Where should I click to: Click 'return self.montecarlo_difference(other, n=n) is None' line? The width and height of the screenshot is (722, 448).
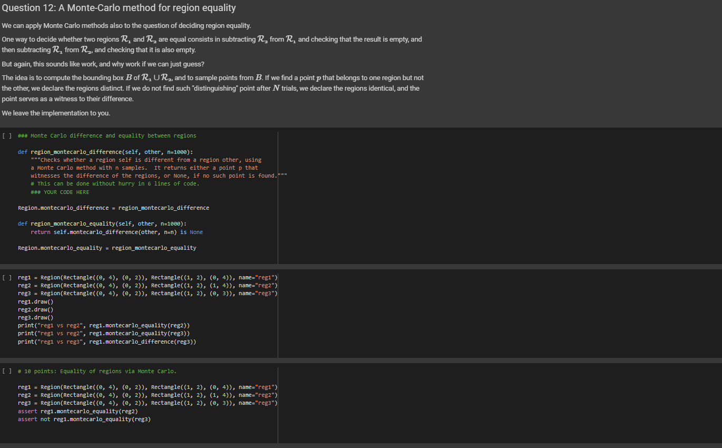click(116, 232)
